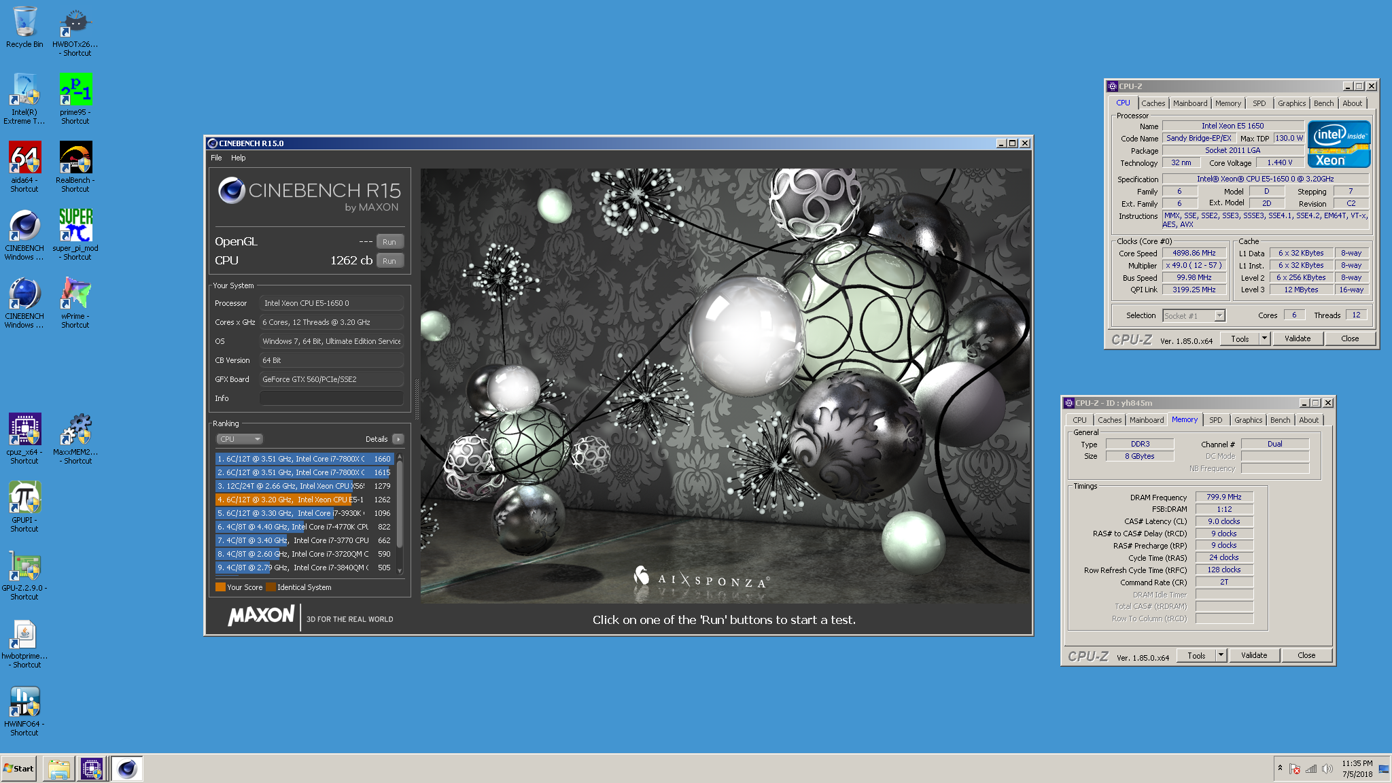Open Bench tab in top CPU-Z window
Screen dimensions: 1392x783
click(1323, 103)
